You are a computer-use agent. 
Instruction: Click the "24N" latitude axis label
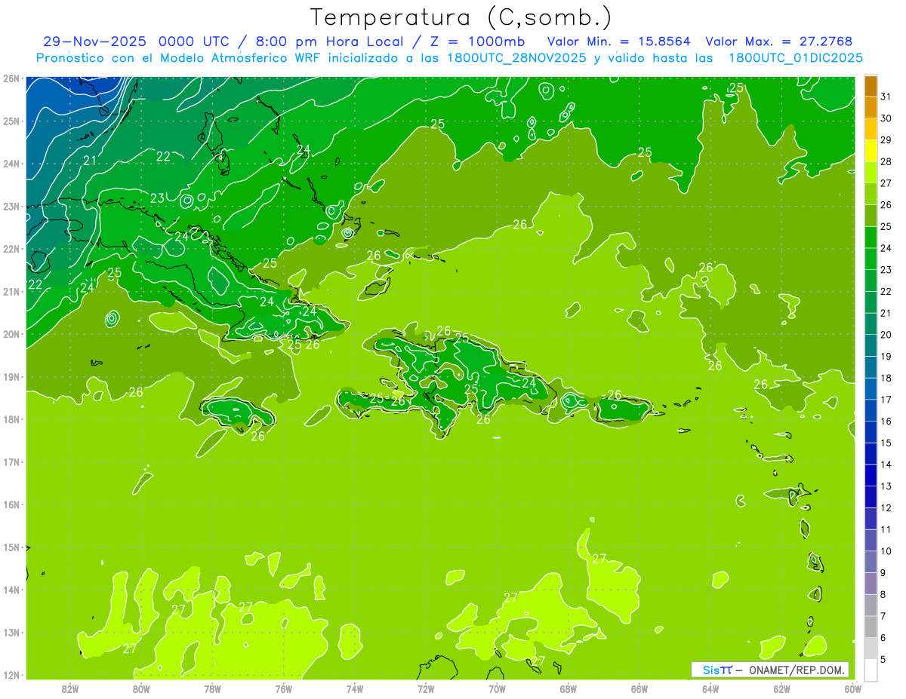pos(11,164)
